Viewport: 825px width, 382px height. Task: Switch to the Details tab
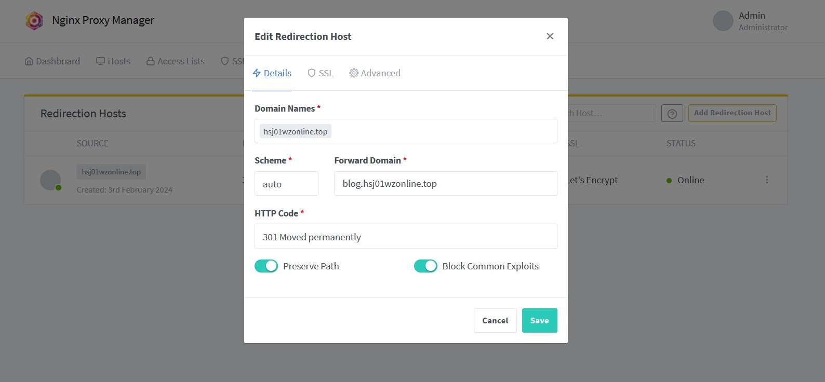point(272,73)
